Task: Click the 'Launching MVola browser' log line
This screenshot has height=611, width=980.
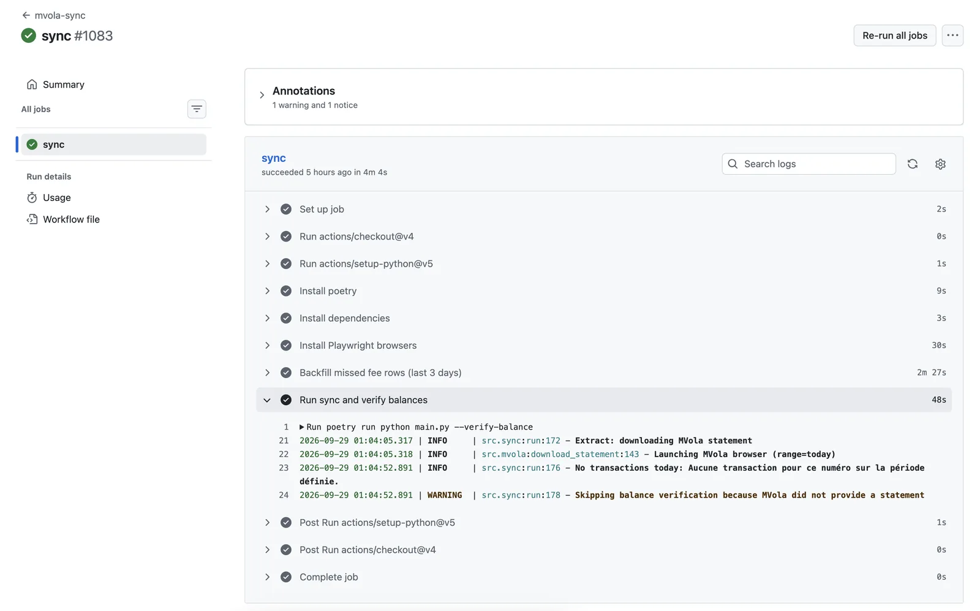Action: [x=567, y=454]
